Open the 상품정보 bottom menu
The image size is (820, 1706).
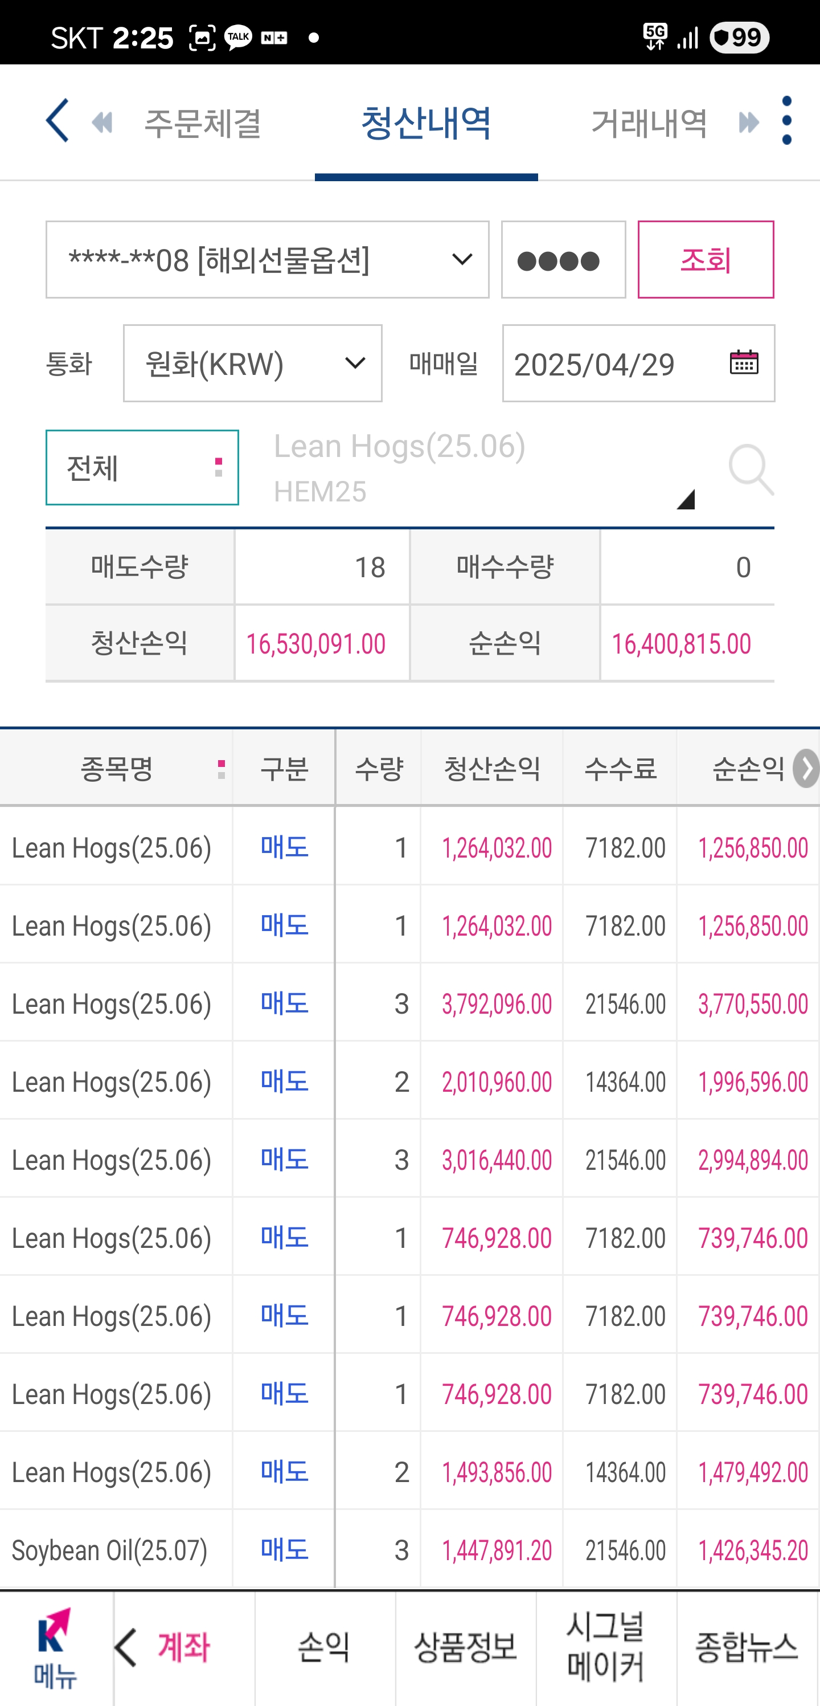pos(466,1648)
